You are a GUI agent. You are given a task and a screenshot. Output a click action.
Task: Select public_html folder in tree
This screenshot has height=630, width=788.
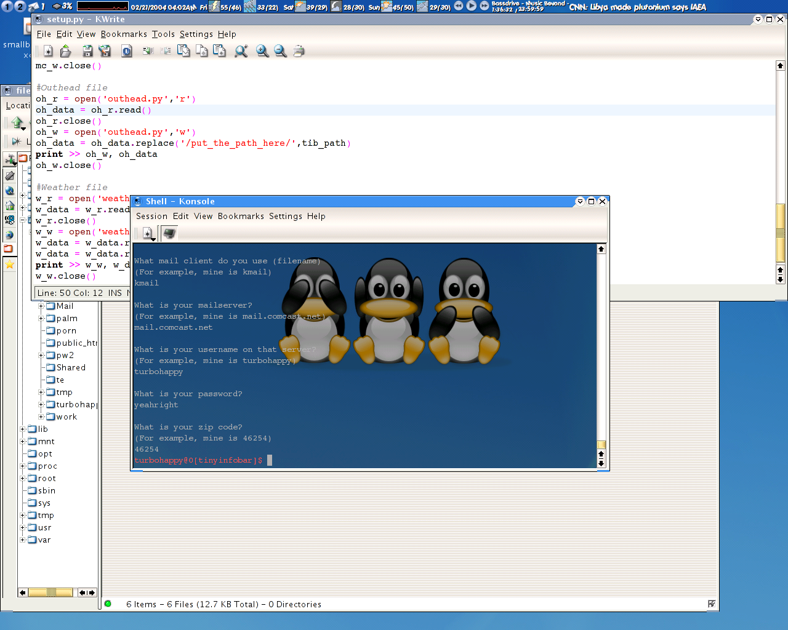click(x=72, y=343)
